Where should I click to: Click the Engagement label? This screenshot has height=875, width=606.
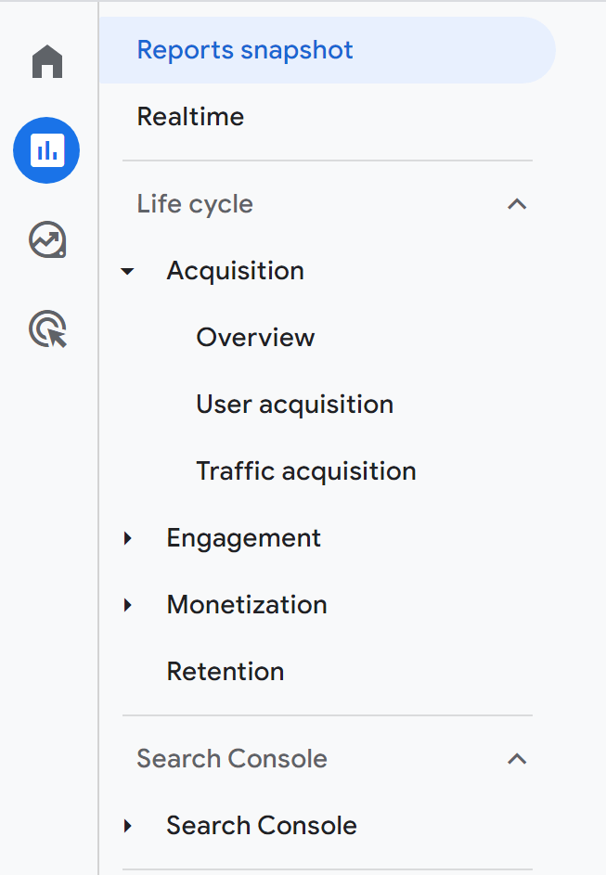pyautogui.click(x=243, y=538)
